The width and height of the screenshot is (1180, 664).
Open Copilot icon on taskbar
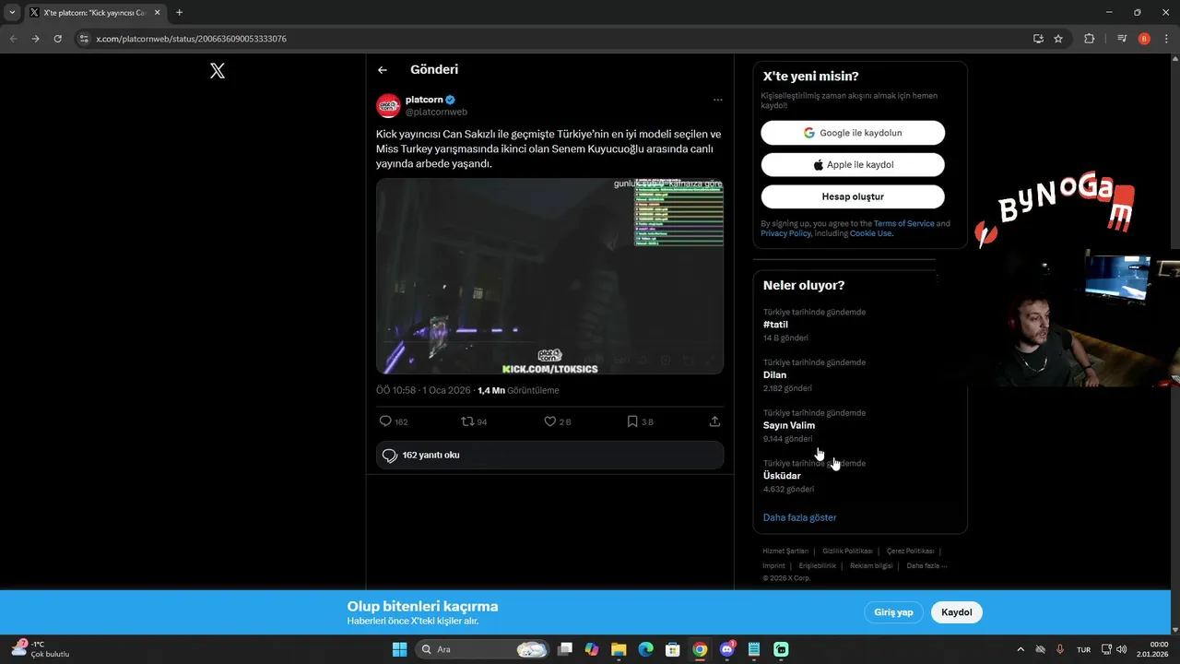[592, 649]
